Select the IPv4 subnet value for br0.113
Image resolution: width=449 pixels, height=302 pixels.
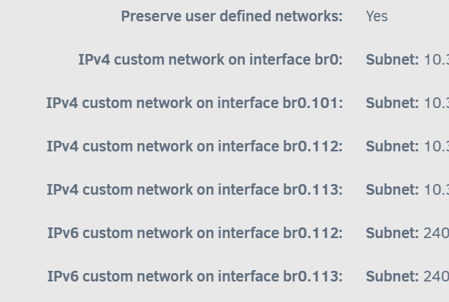tap(436, 190)
